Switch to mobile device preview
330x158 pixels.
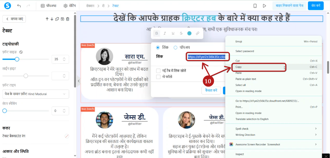tap(255, 6)
